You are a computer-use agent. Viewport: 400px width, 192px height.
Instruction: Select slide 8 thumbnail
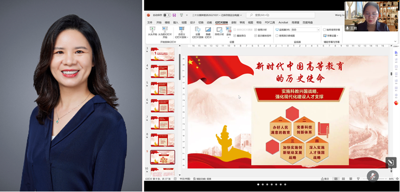point(162,140)
